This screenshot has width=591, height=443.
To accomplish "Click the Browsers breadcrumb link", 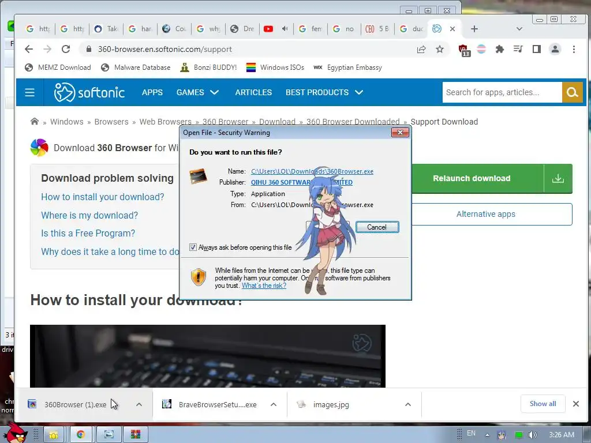I will (x=111, y=122).
